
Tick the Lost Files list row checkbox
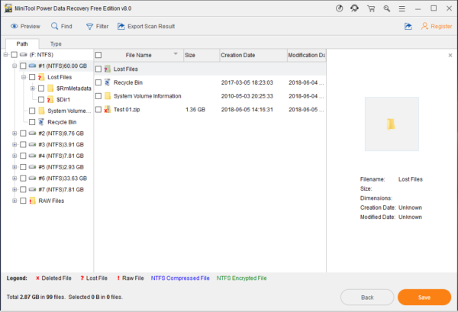pos(98,69)
